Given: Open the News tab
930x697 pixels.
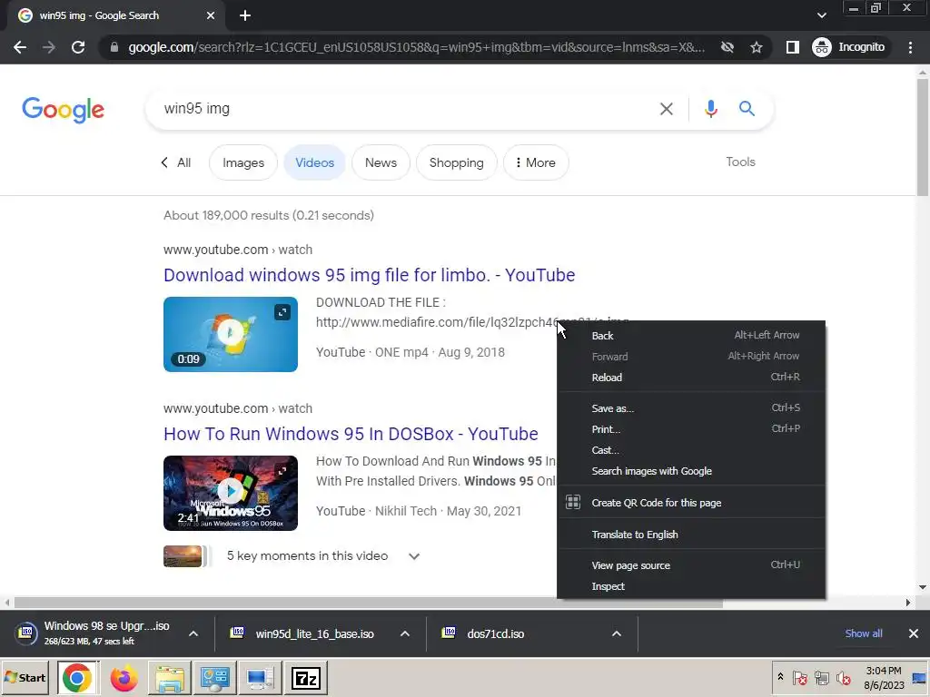Looking at the screenshot, I should pyautogui.click(x=381, y=163).
